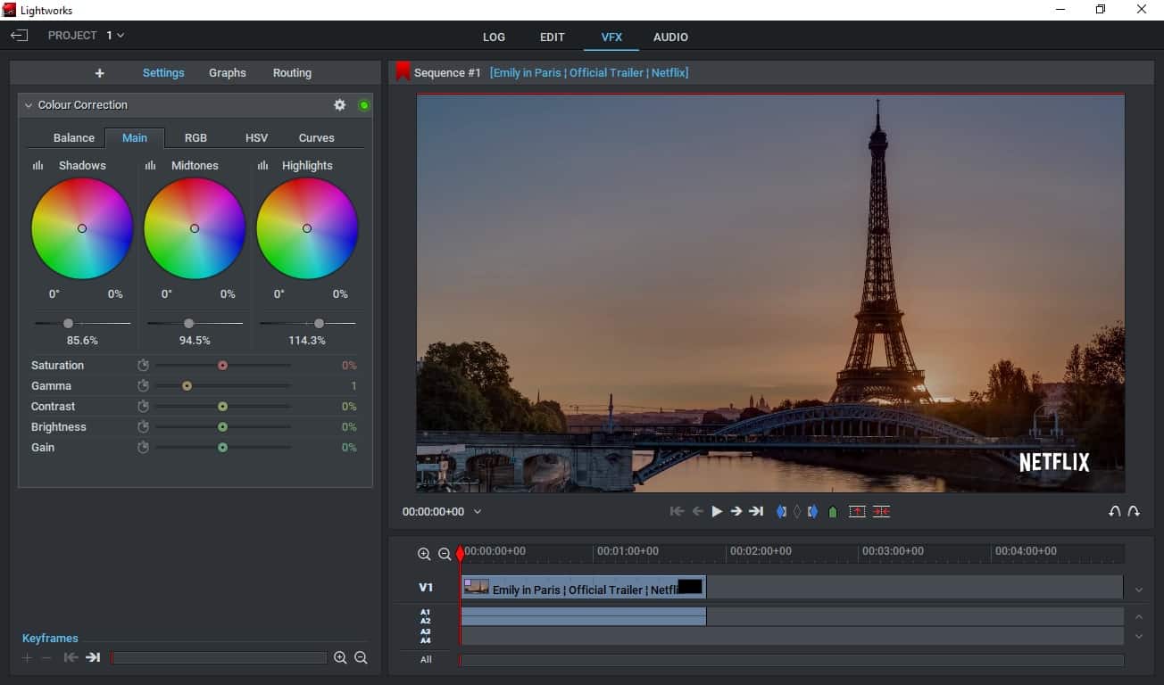1164x685 pixels.
Task: Open the Routing panel
Action: (292, 73)
